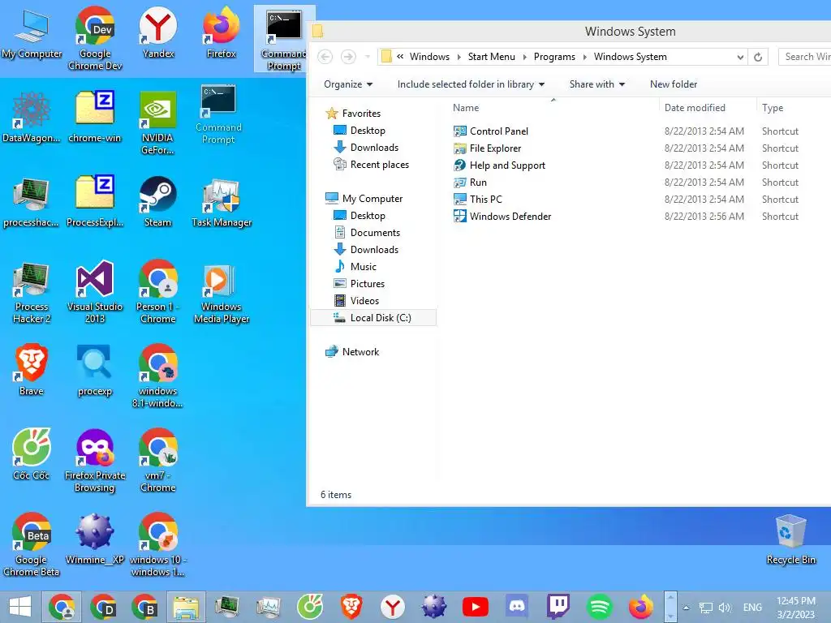Open the Yandex browser desktop icon
The height and width of the screenshot is (623, 831).
(158, 32)
